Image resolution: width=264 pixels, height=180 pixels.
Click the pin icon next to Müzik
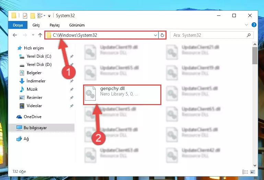coord(72,89)
